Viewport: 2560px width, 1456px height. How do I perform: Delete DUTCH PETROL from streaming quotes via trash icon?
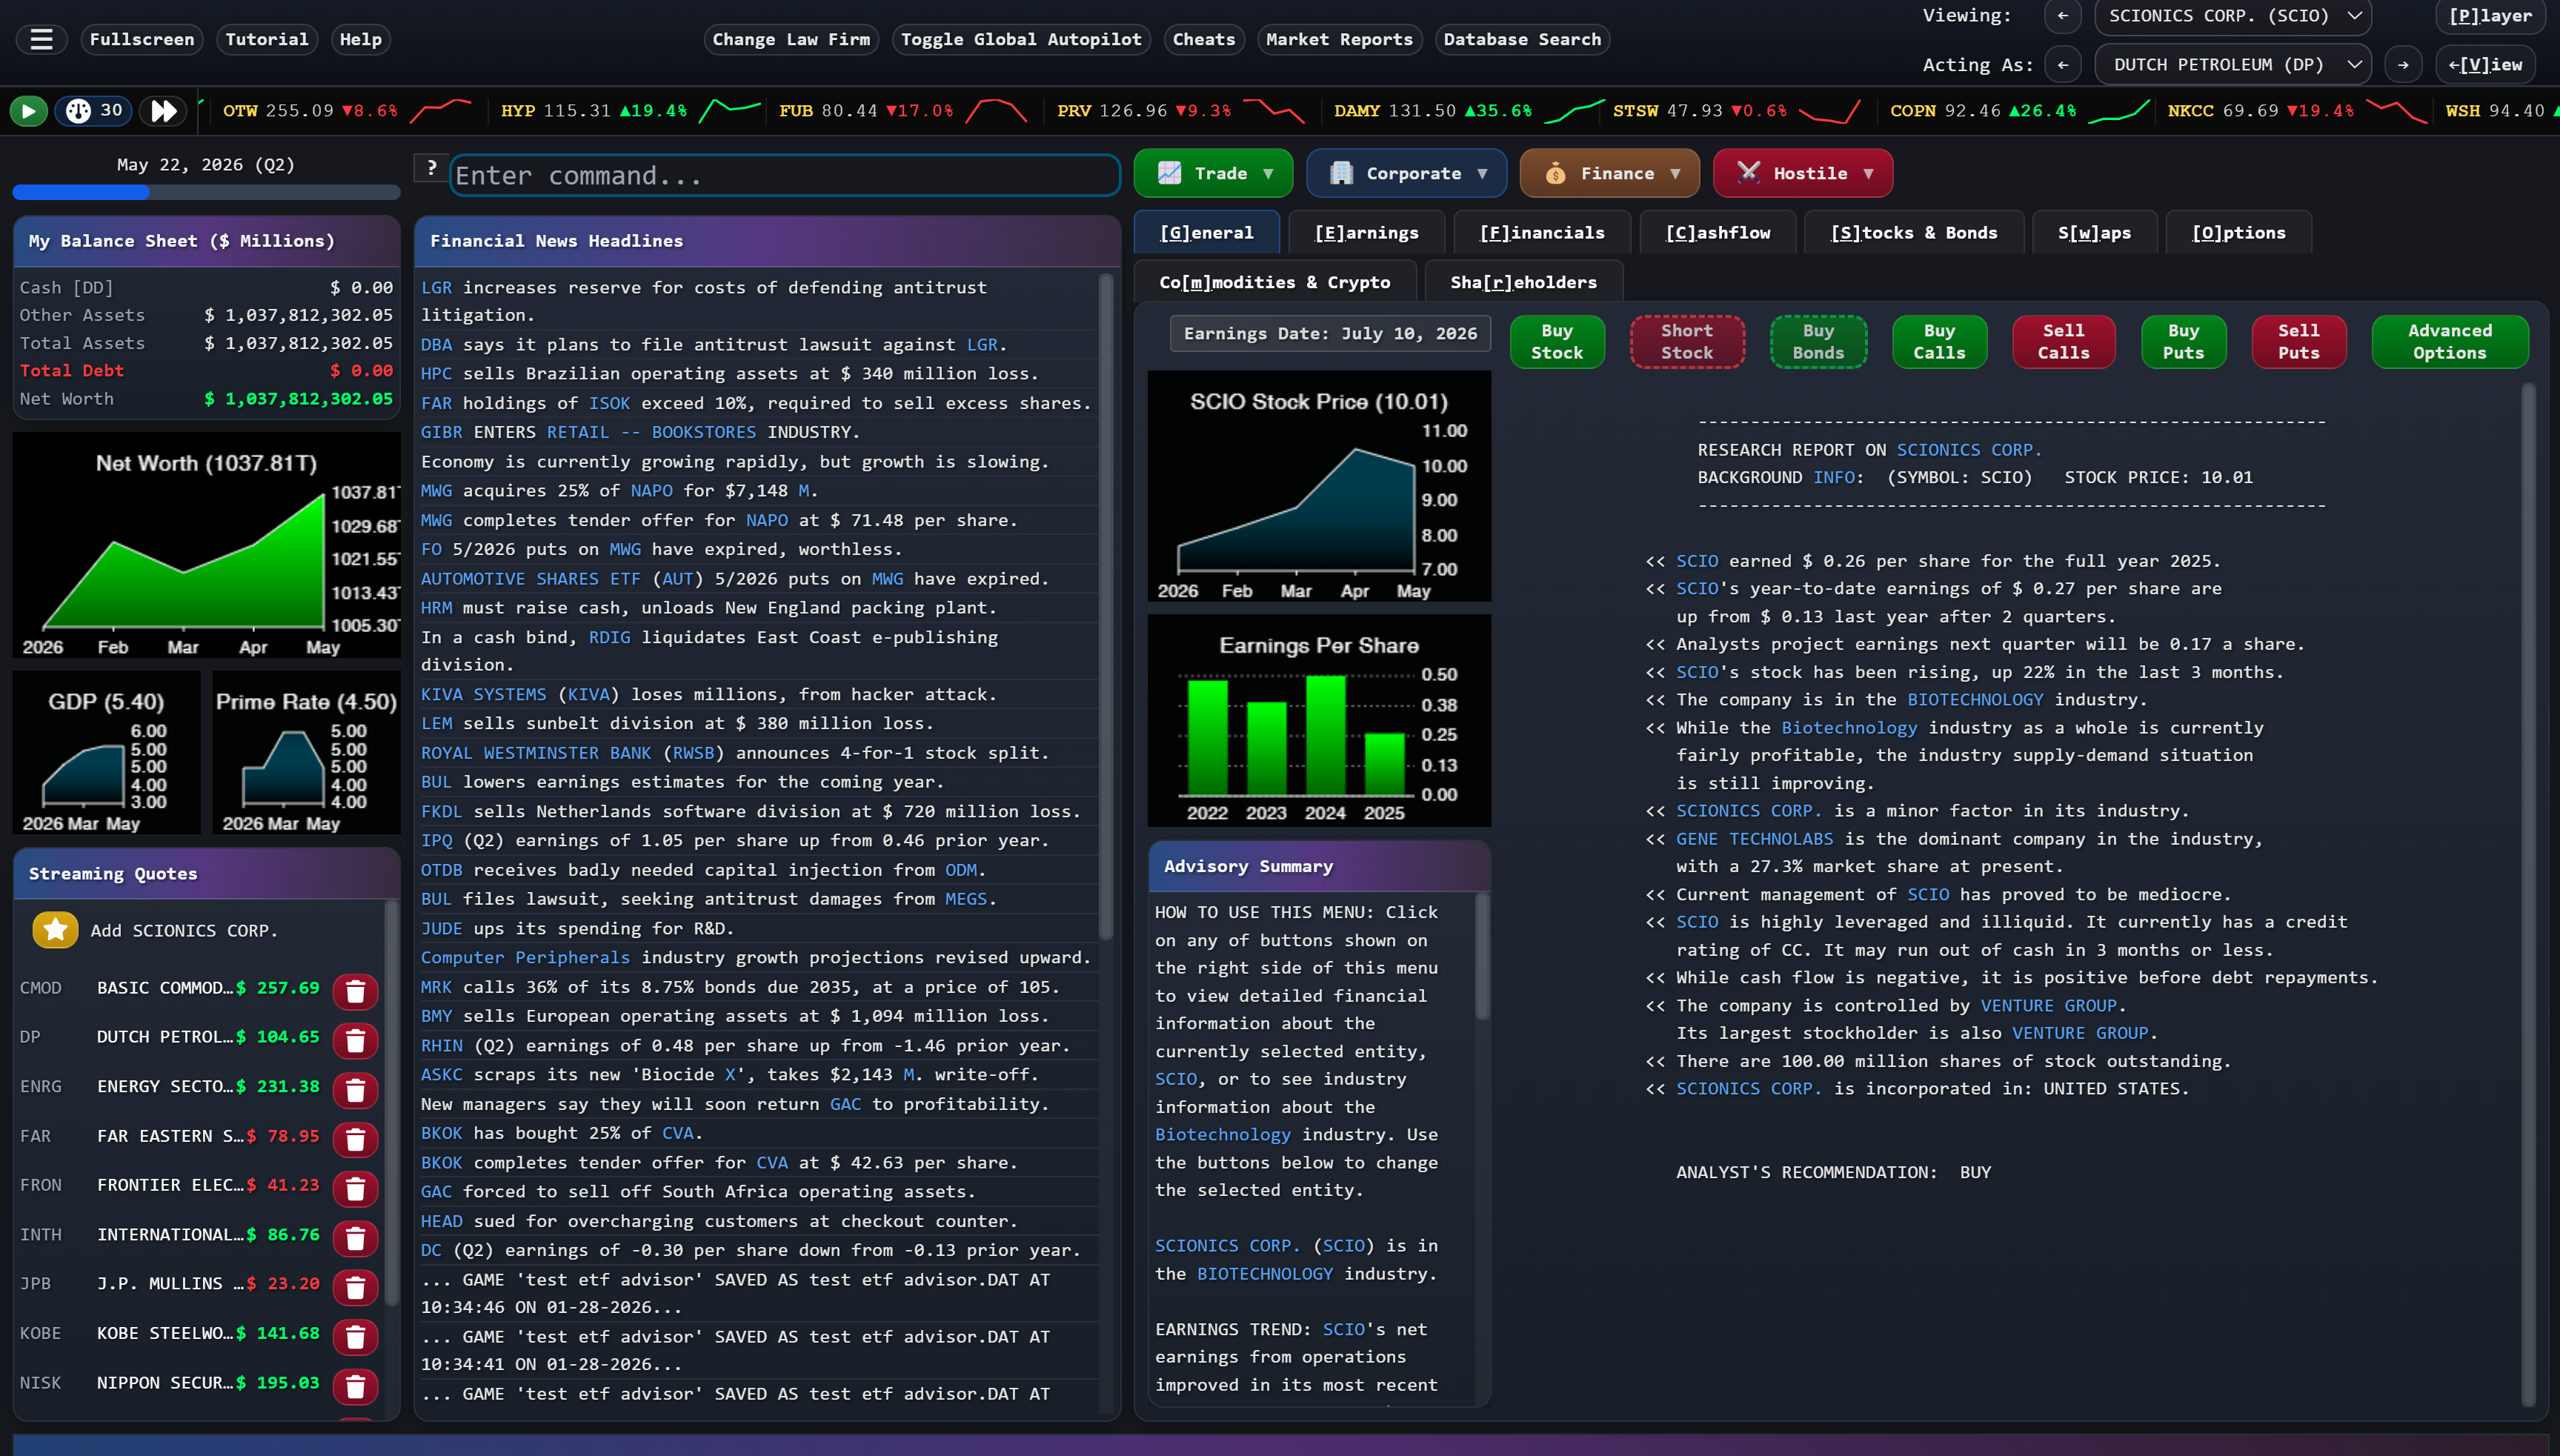pyautogui.click(x=355, y=1040)
